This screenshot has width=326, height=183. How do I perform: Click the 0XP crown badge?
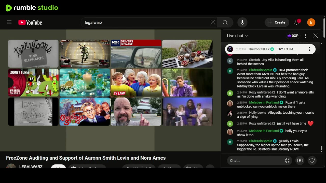[x=293, y=36]
